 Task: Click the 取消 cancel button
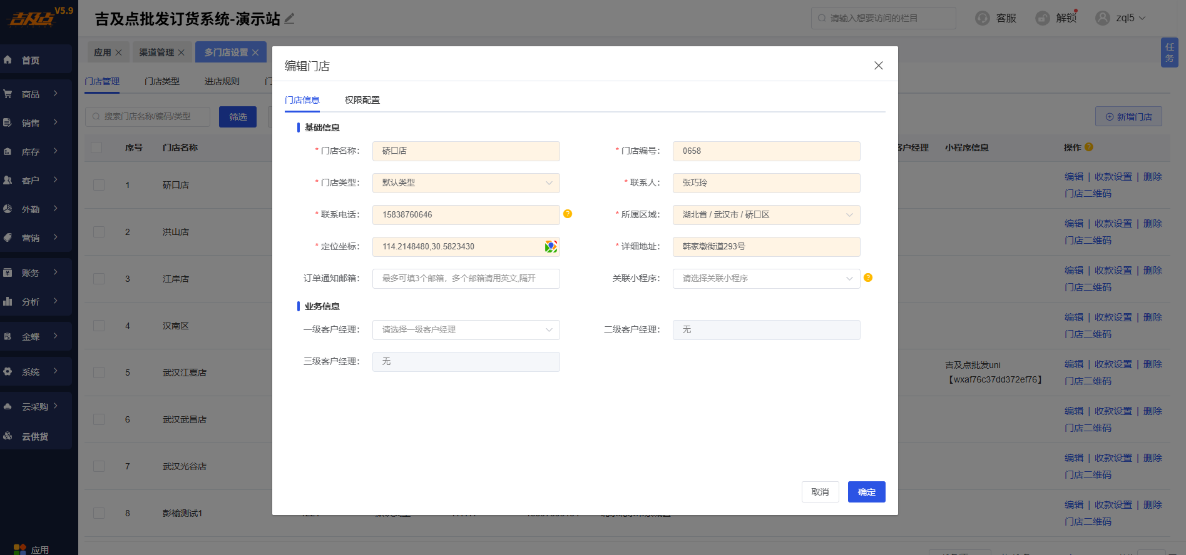(820, 492)
